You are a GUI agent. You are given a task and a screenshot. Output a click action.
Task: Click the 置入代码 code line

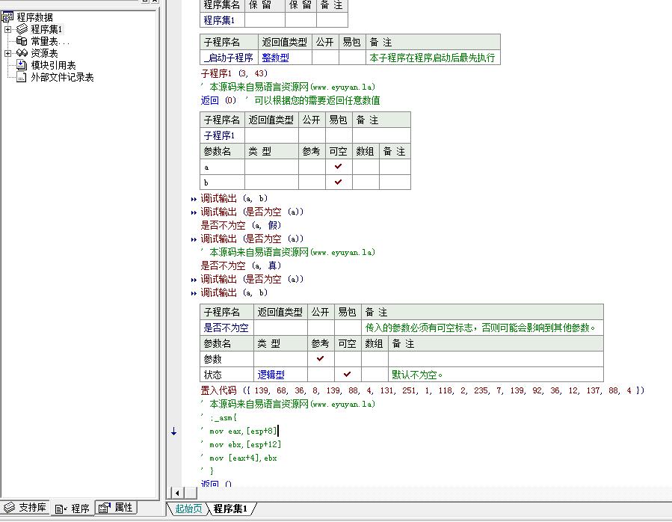click(422, 390)
